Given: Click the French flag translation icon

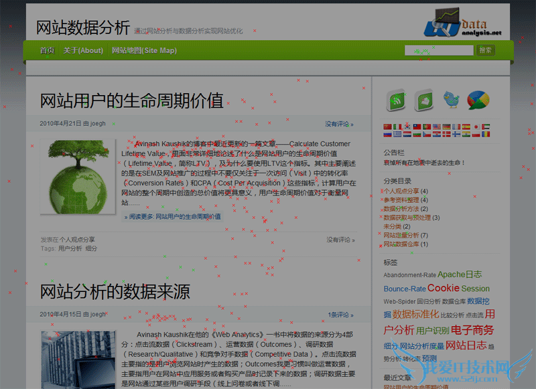Looking at the screenshot, I should [x=456, y=126].
